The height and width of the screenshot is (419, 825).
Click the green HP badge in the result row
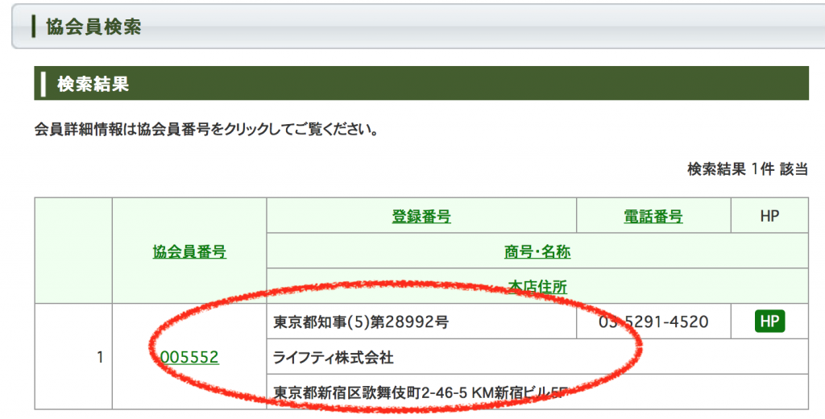pos(769,322)
